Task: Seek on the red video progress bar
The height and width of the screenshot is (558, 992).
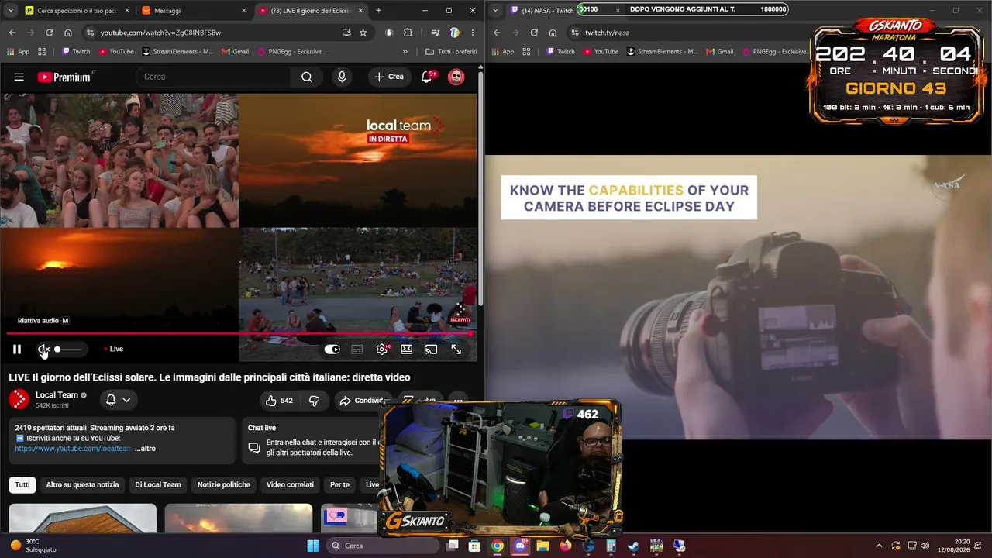Action: (240, 334)
